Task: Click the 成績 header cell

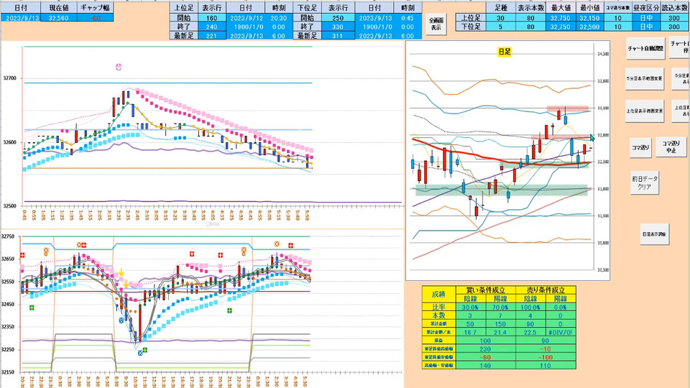Action: (x=438, y=295)
